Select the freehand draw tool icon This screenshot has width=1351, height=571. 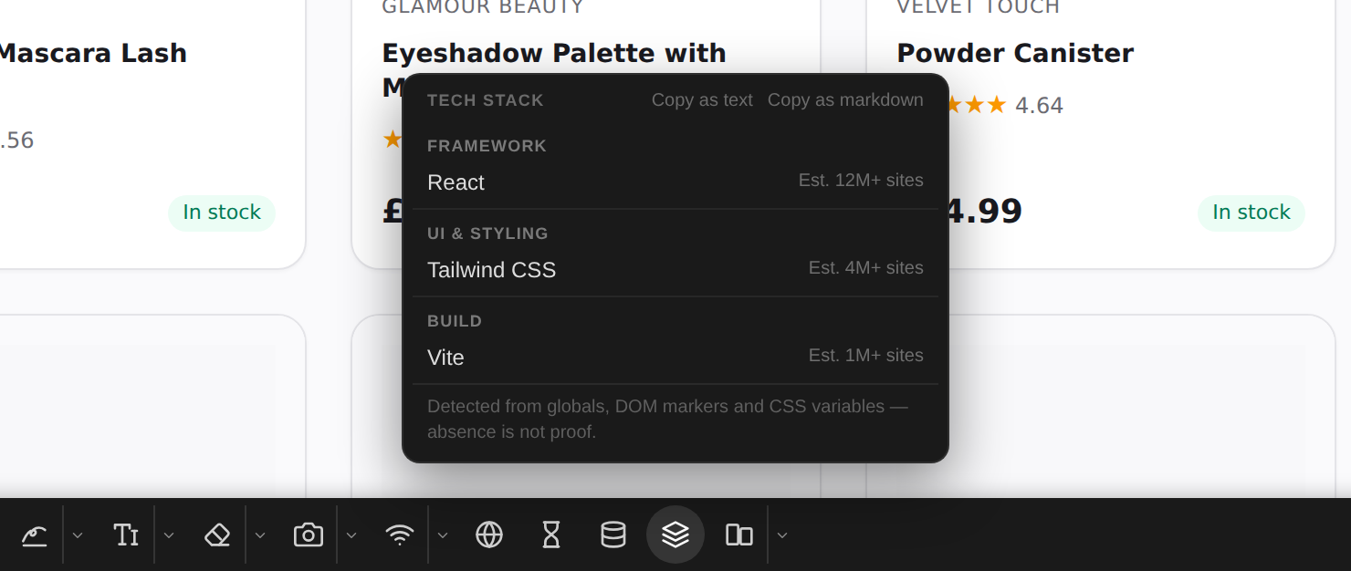35,535
